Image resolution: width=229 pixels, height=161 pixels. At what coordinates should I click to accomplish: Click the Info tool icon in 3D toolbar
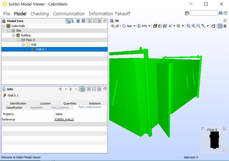[x=139, y=26]
